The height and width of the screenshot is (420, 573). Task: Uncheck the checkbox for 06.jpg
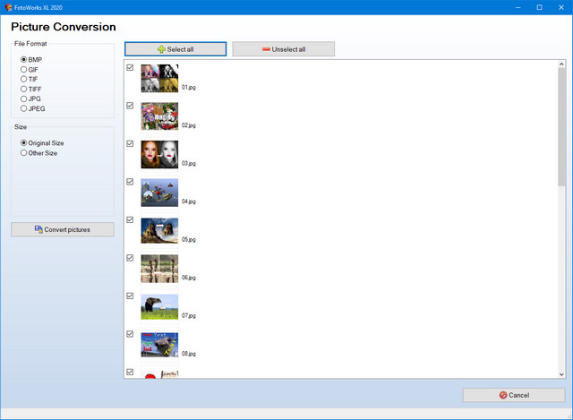point(130,258)
